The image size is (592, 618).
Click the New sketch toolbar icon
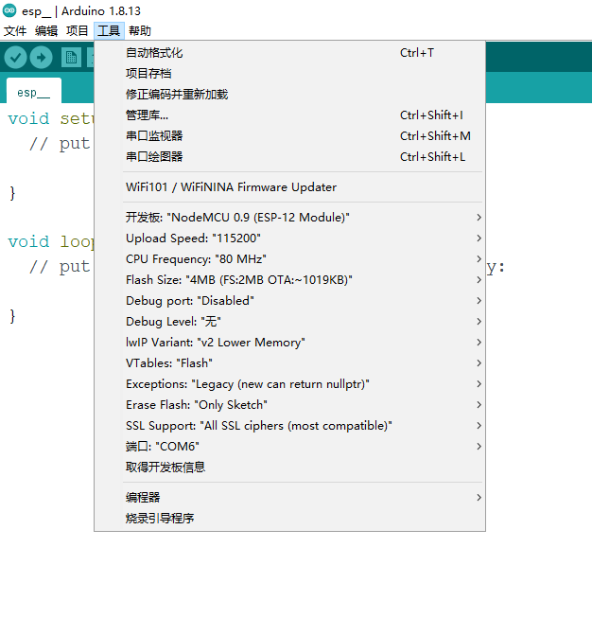(71, 58)
